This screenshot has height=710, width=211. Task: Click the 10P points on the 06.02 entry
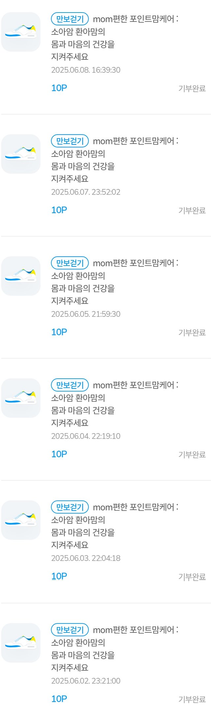[59, 698]
